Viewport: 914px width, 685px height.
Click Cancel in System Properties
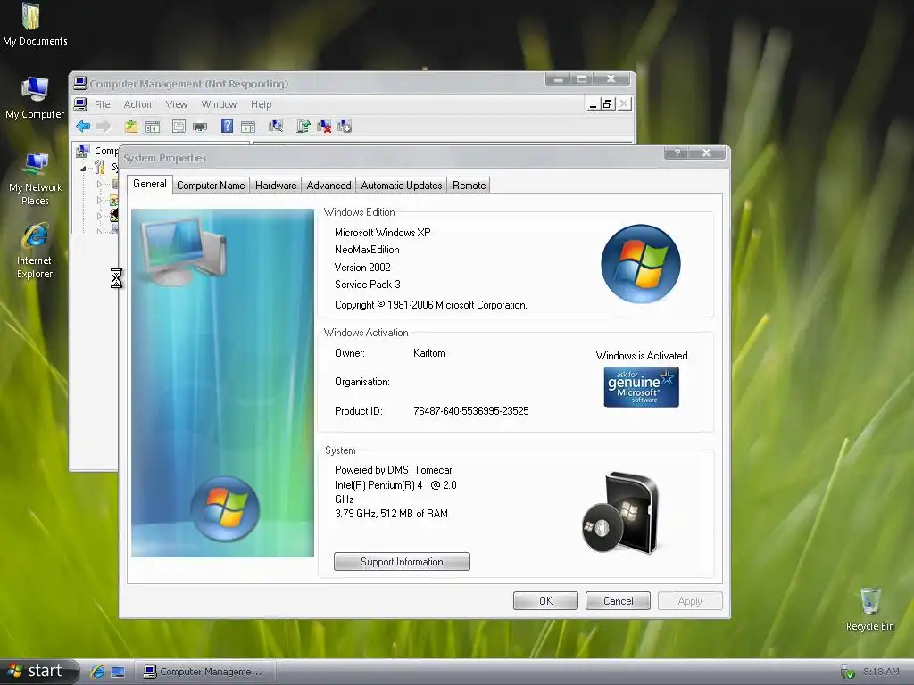tap(618, 600)
